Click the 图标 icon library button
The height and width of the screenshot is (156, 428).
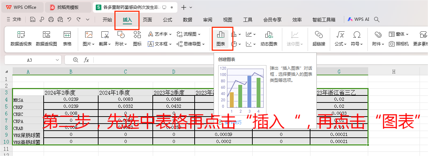(137, 39)
